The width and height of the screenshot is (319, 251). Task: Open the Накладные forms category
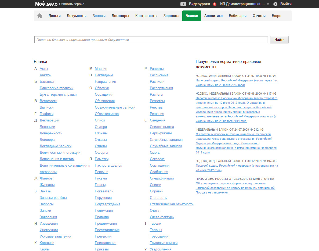(104, 75)
